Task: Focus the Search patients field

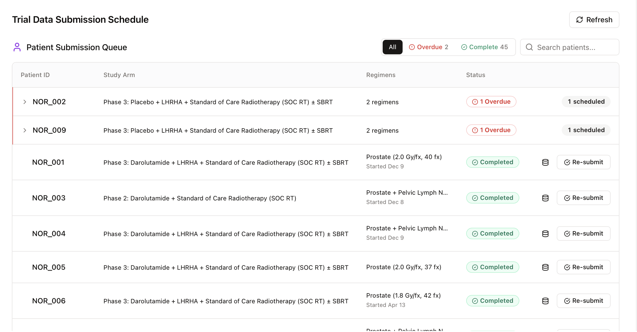Action: [x=569, y=47]
